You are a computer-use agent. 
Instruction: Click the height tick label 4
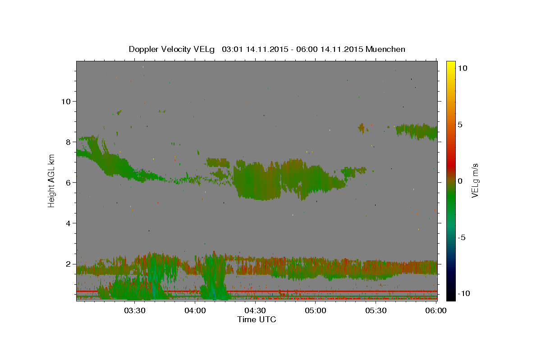(68, 223)
